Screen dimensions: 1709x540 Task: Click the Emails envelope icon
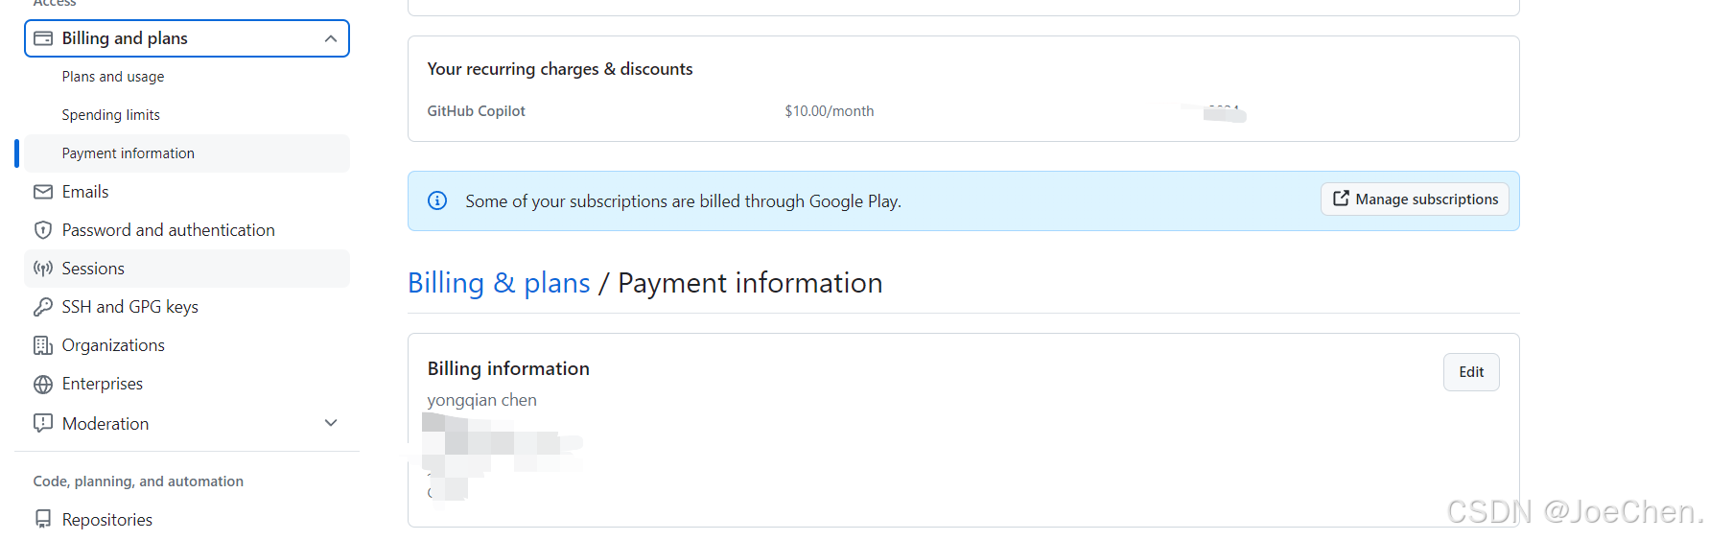[x=43, y=192]
